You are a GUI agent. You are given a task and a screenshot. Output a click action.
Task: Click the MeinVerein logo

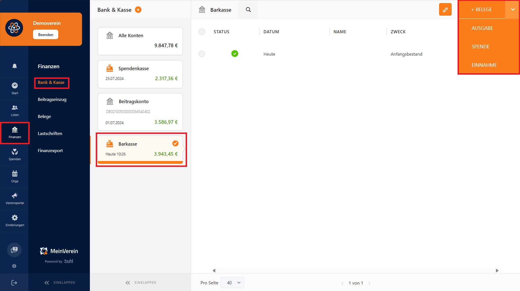click(59, 251)
